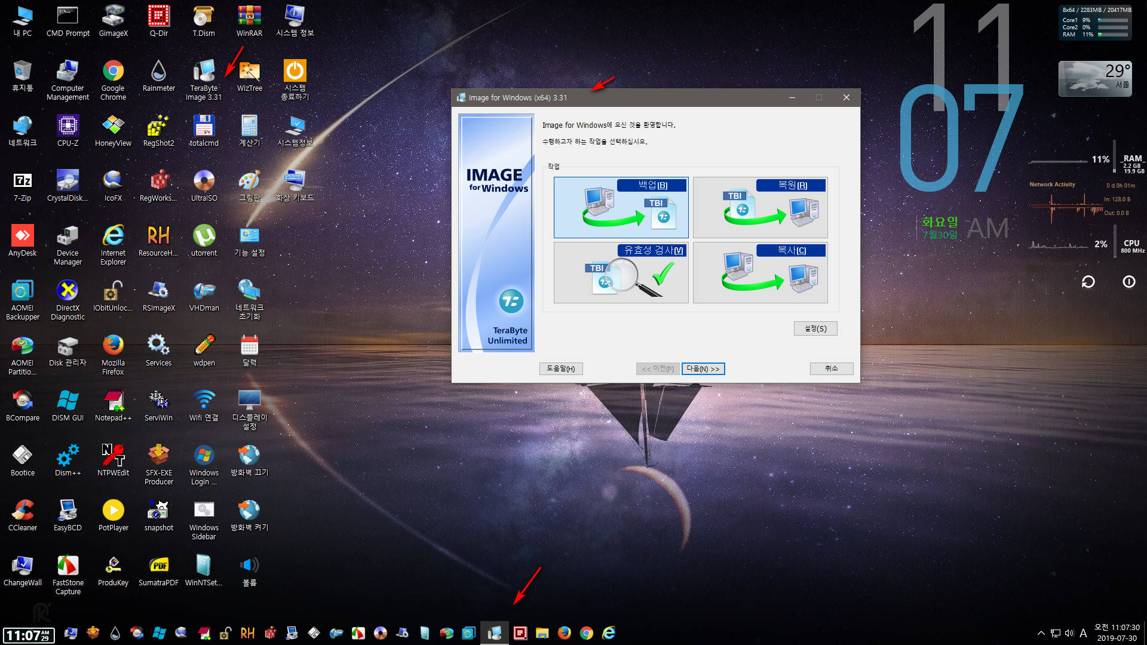Open the Q-Dir desktop icon
This screenshot has height=645, width=1147.
click(158, 21)
